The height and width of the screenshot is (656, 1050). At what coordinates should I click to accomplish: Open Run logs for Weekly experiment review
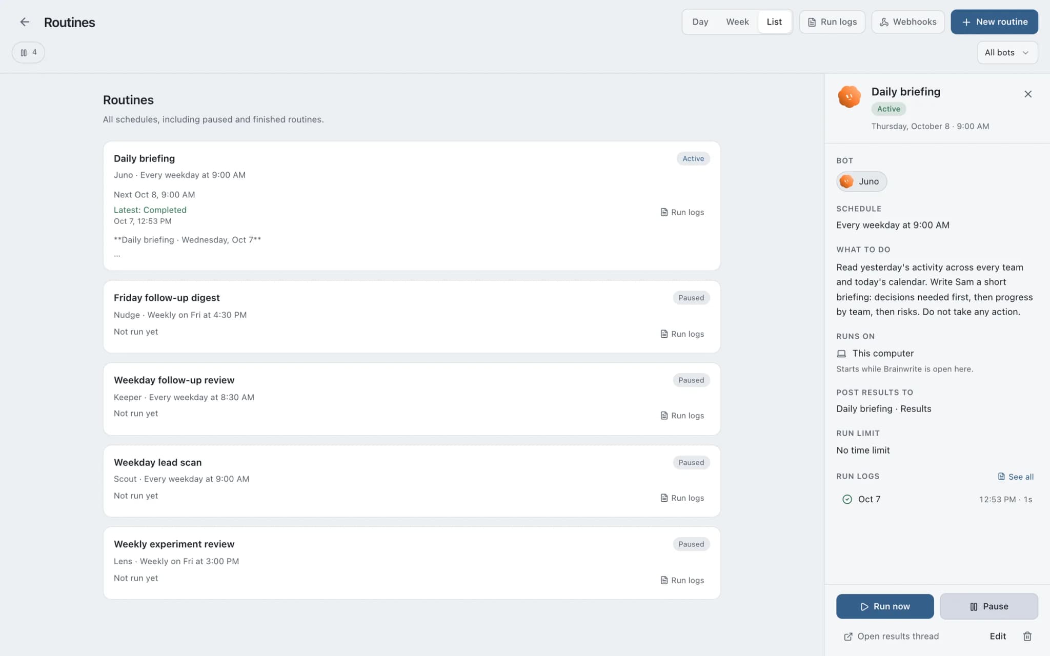click(x=682, y=580)
